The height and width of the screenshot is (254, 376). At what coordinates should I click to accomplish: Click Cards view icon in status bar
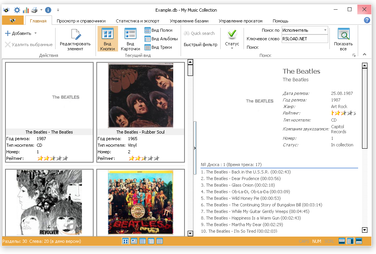click(x=134, y=241)
